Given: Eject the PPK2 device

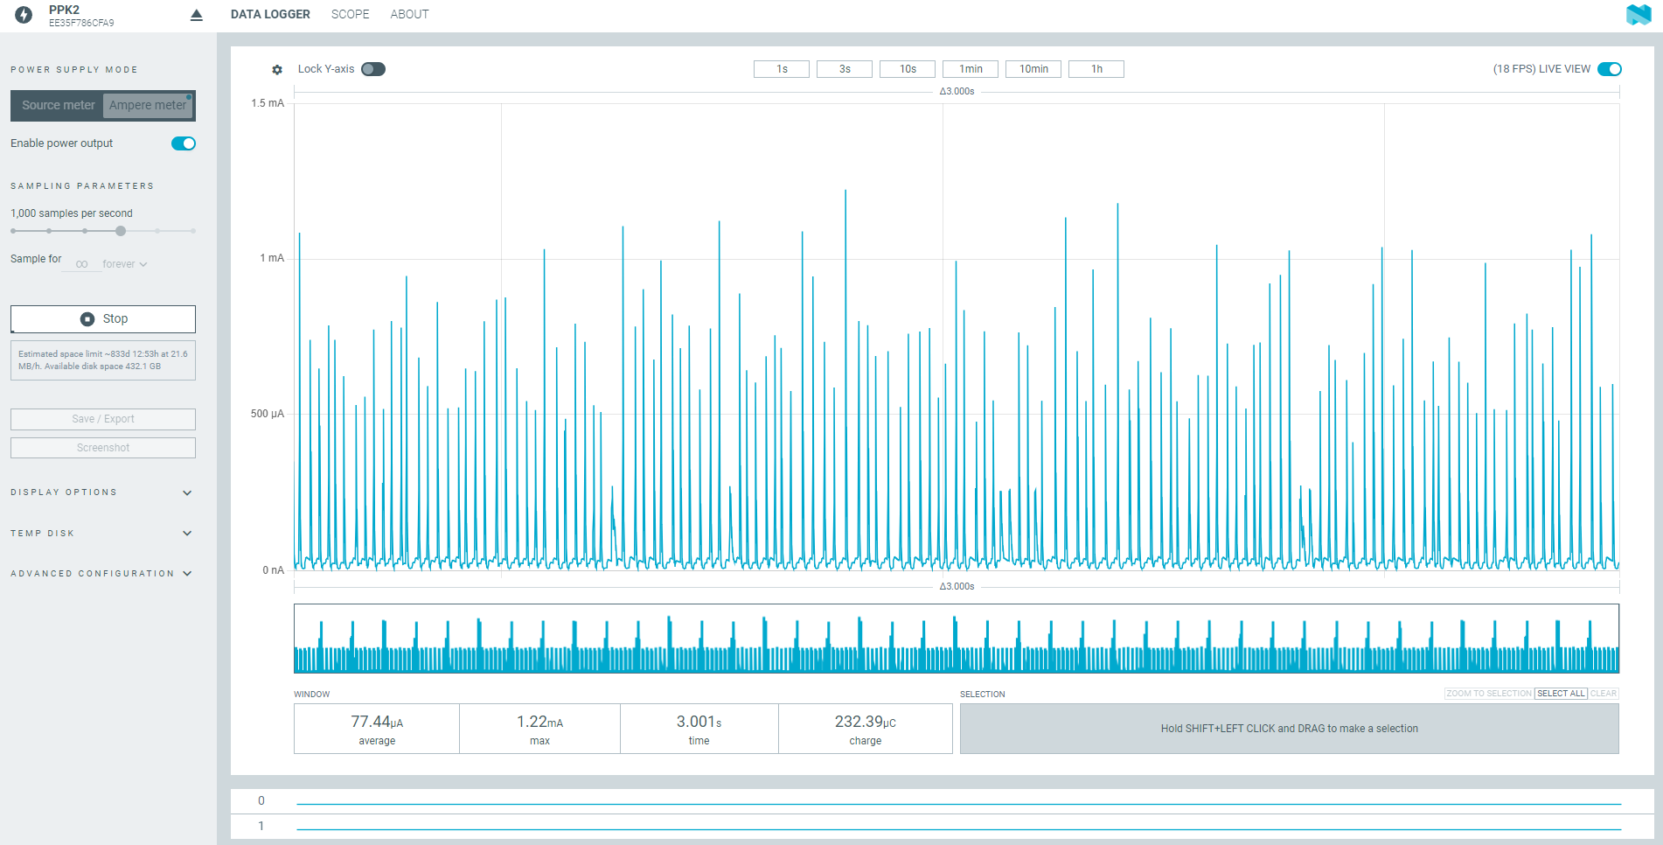Looking at the screenshot, I should [197, 15].
